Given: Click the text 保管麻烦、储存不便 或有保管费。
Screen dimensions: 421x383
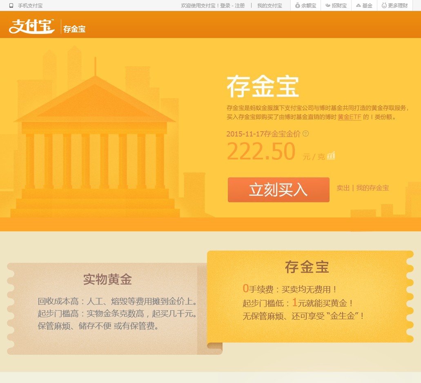Looking at the screenshot, I should pyautogui.click(x=98, y=326).
